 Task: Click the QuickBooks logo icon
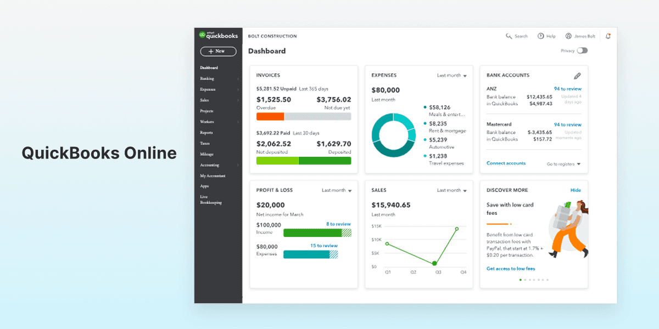pyautogui.click(x=203, y=35)
